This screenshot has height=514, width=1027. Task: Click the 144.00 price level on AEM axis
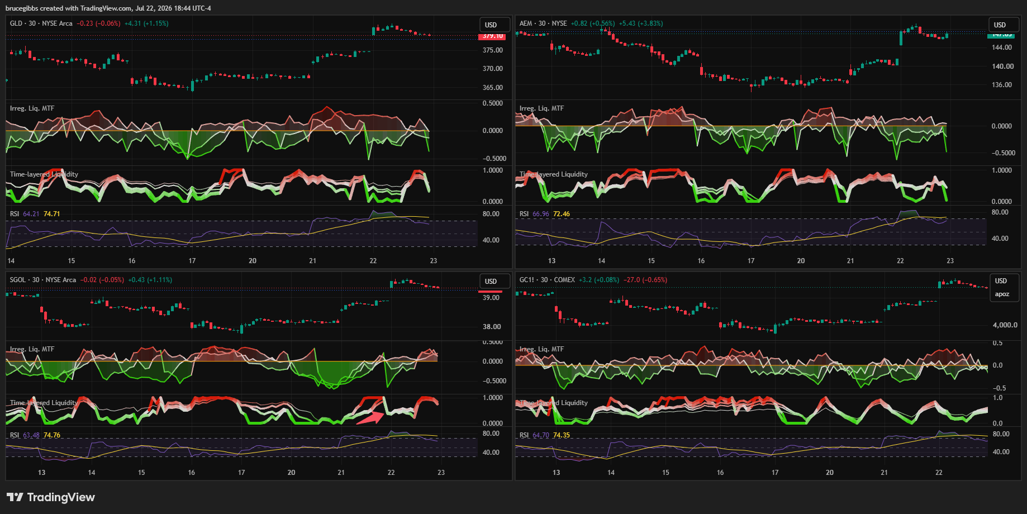[x=1002, y=47]
